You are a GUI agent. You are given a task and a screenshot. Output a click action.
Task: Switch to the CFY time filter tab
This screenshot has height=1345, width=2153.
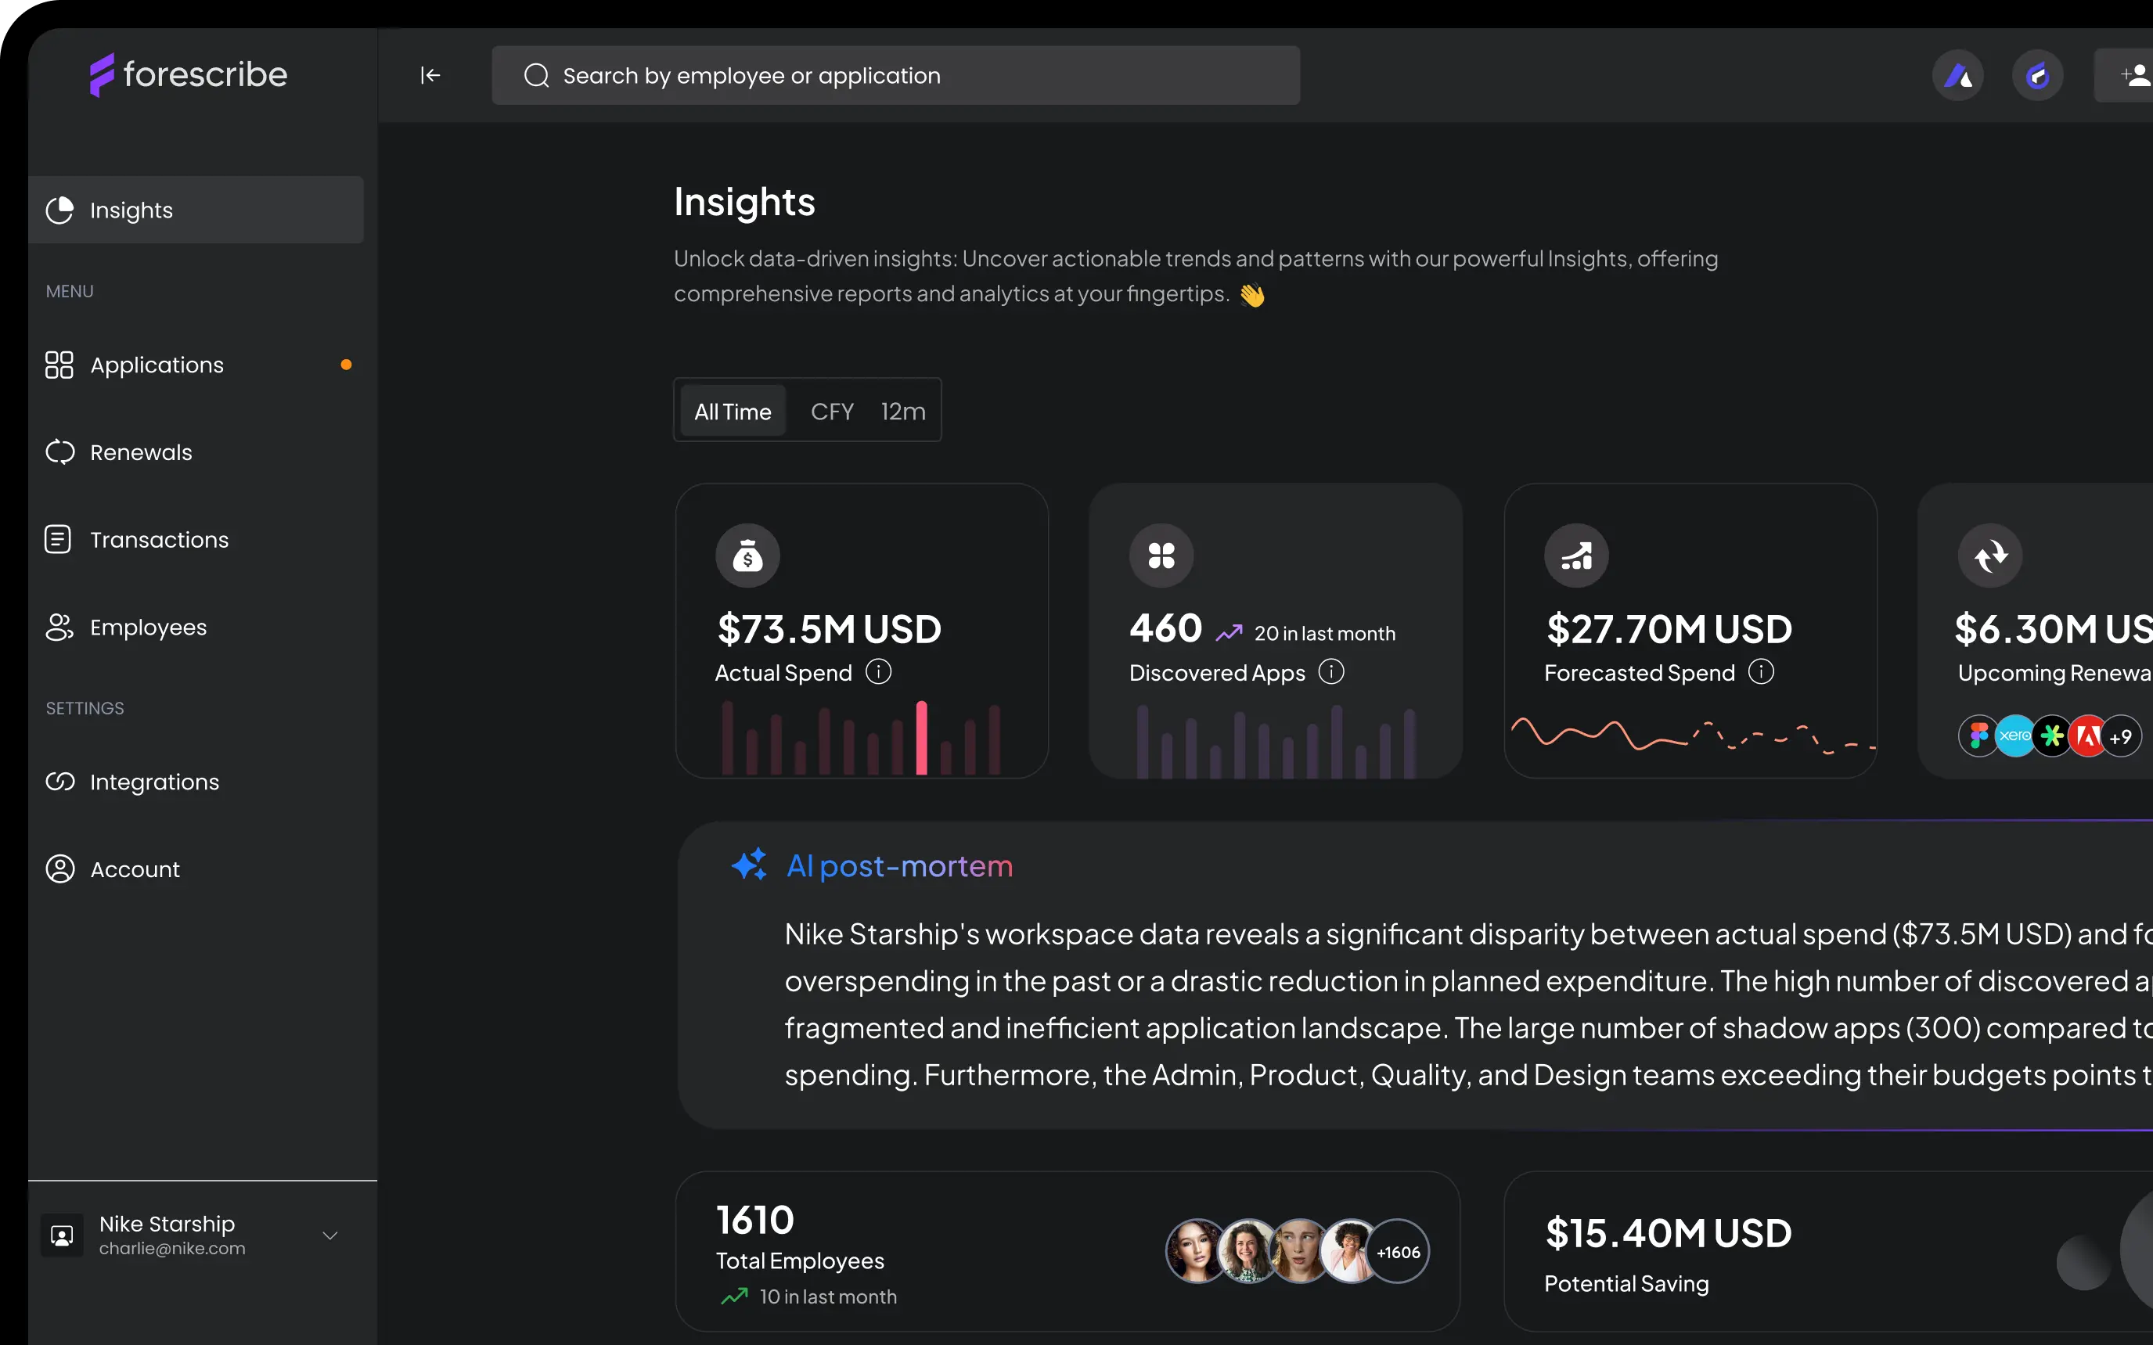point(832,411)
